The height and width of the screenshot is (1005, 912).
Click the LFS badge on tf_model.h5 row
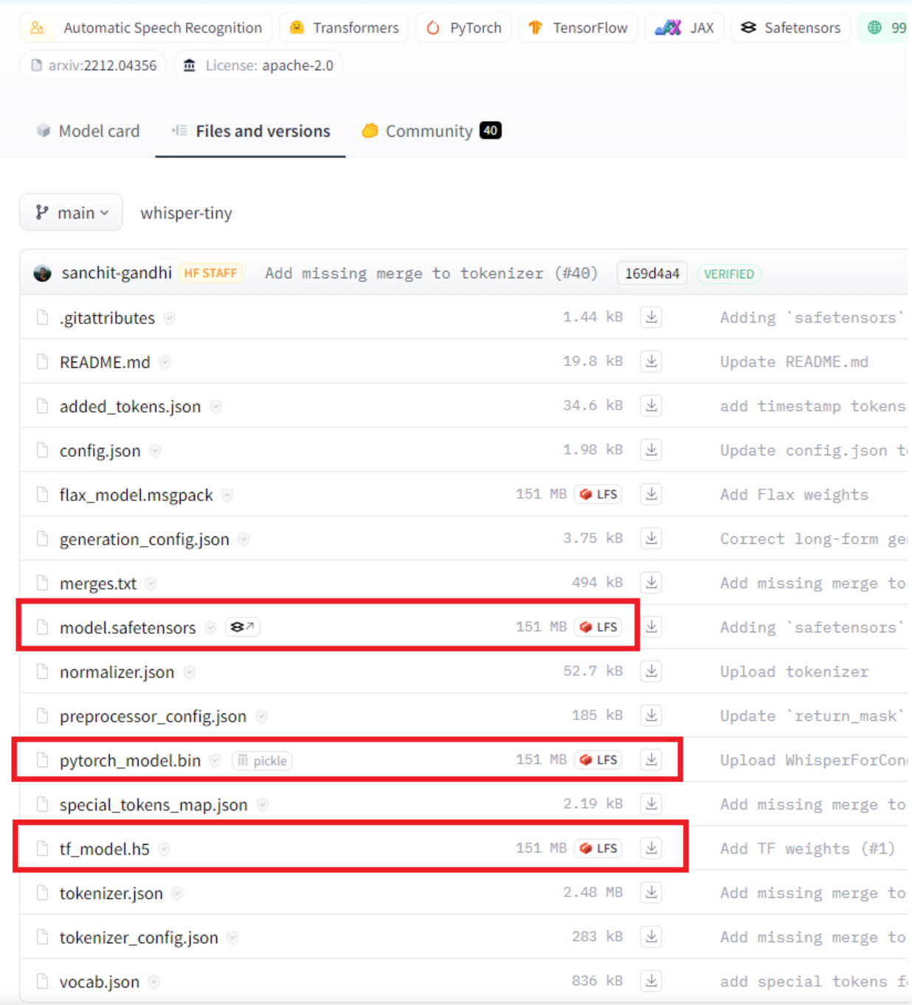pos(598,849)
